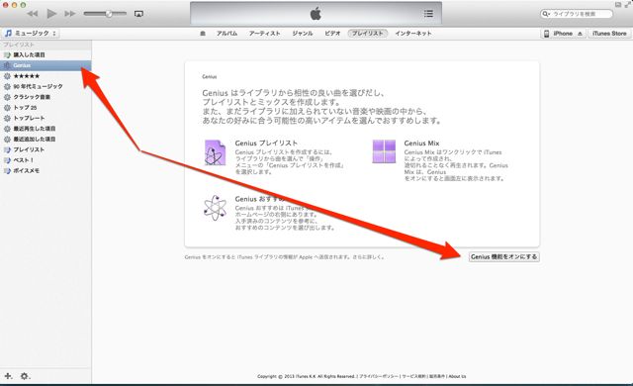Screen dimensions: 633x386
Task: Open the iTunes Store button
Action: (x=609, y=34)
